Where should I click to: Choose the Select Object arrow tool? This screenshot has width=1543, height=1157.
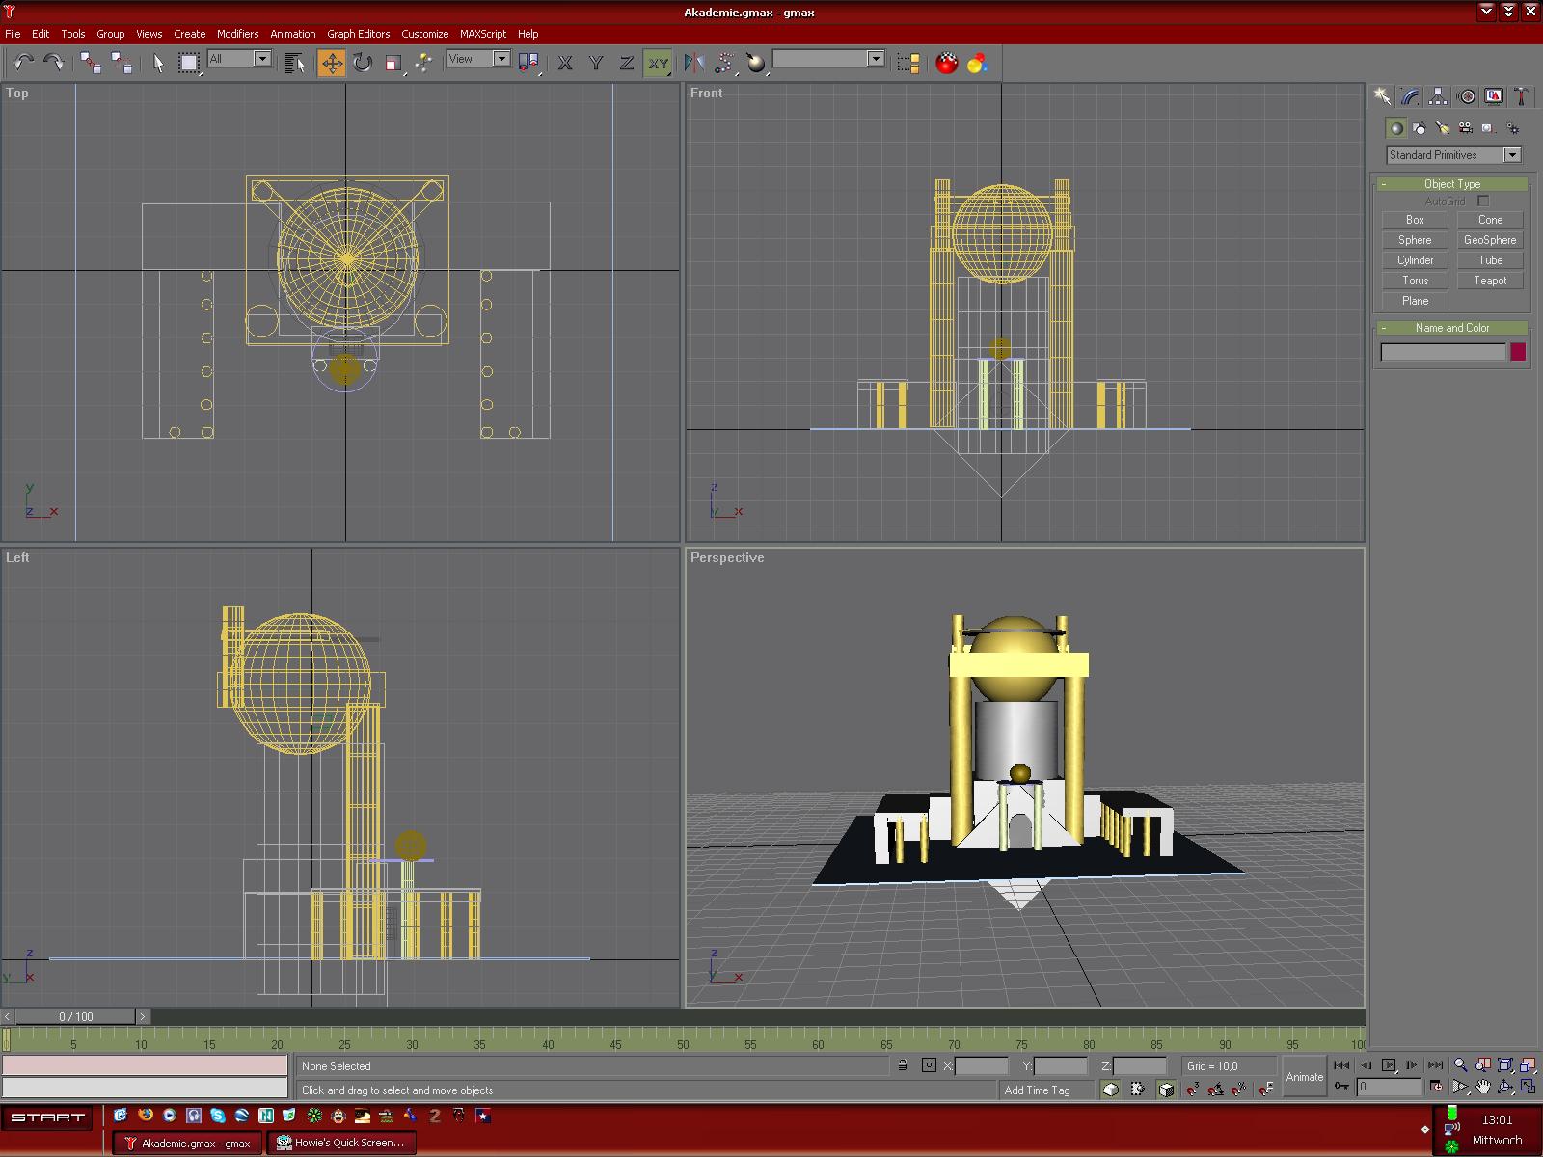(159, 63)
